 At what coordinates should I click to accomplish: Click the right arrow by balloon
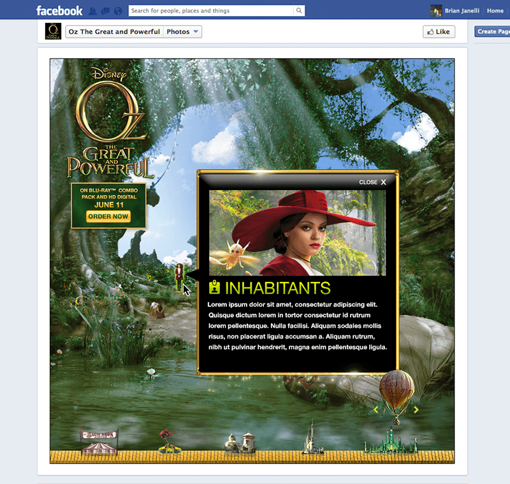(416, 409)
